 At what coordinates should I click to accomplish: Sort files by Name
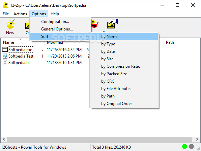[124, 37]
